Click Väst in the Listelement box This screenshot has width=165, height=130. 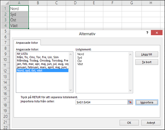[80, 64]
